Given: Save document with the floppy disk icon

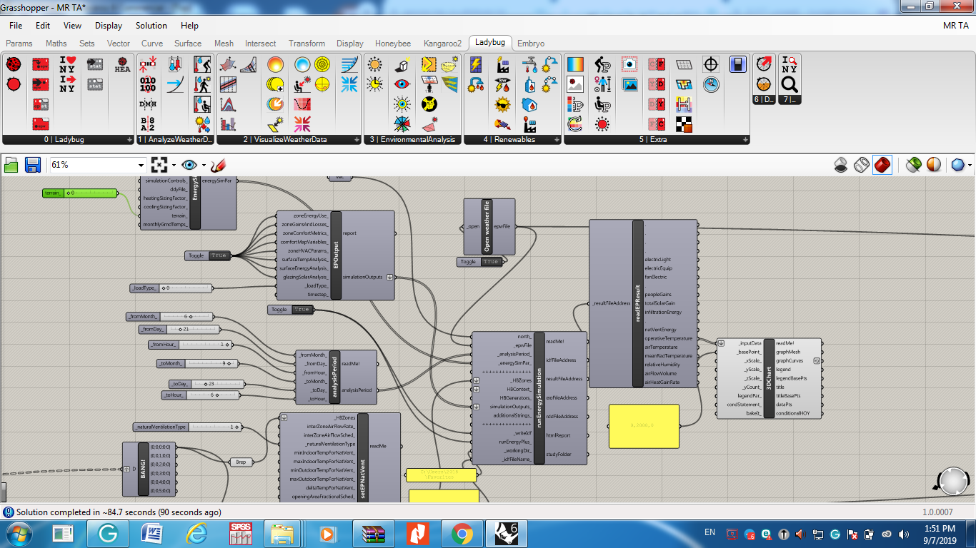Looking at the screenshot, I should (x=32, y=165).
